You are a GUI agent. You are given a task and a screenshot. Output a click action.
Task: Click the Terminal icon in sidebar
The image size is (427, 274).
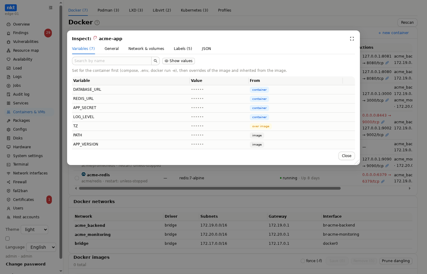[x=9, y=164]
